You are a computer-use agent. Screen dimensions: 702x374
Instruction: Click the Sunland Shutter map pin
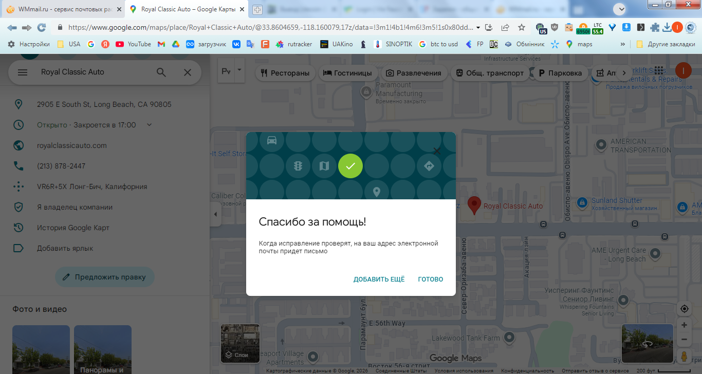coord(582,202)
